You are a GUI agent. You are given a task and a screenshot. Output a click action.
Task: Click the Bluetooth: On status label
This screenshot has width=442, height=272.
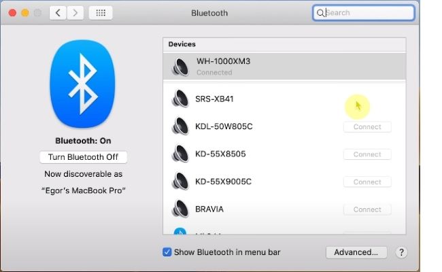tap(83, 141)
